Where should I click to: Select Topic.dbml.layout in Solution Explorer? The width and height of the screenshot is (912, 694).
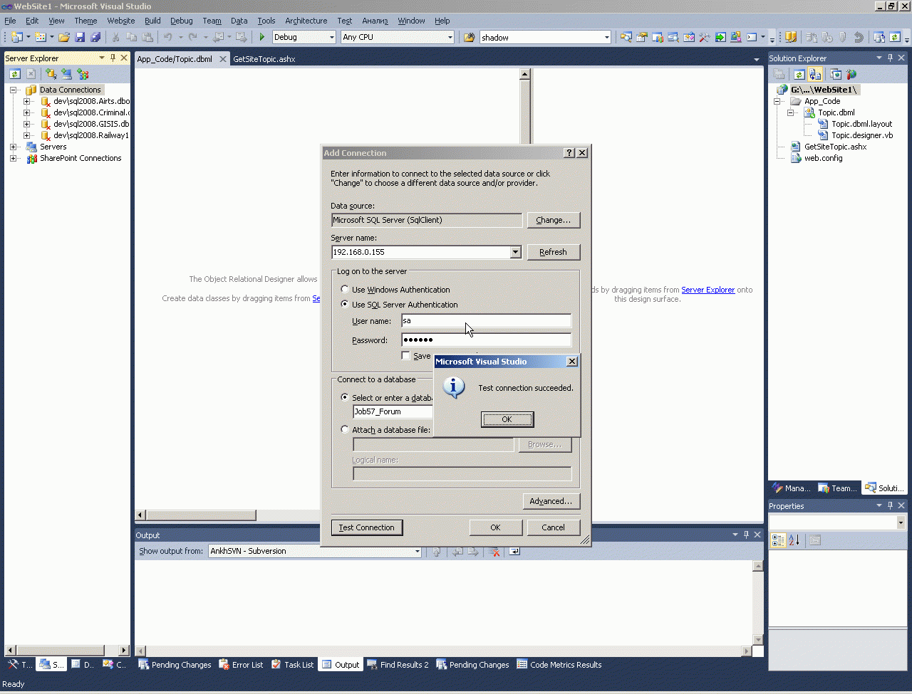[861, 124]
